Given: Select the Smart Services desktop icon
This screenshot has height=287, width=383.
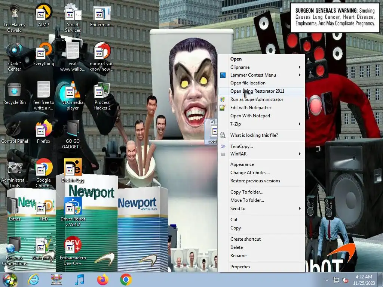Looking at the screenshot, I should (73, 18).
